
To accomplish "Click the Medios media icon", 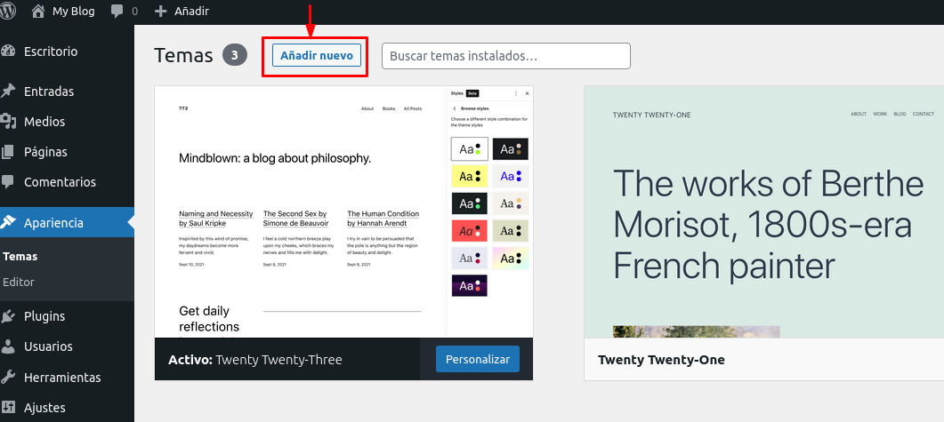I will click(x=8, y=122).
